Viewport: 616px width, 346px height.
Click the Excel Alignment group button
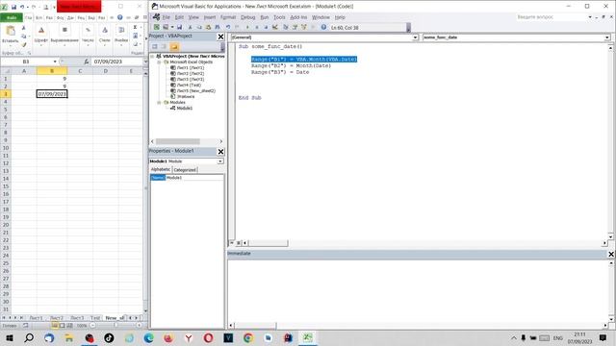(64, 35)
